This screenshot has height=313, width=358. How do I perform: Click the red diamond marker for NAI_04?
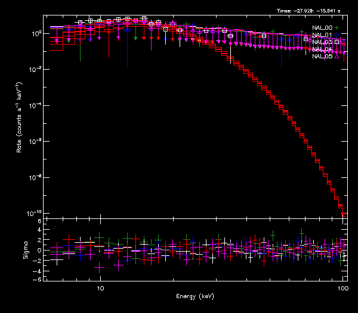(337, 49)
